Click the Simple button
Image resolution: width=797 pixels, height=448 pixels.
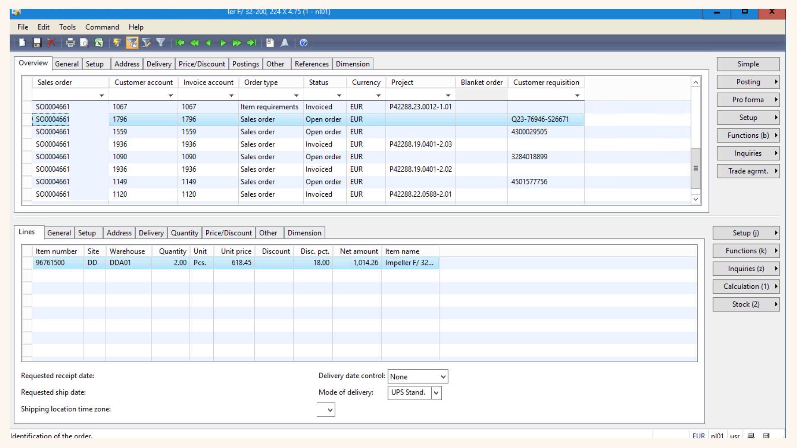point(748,64)
